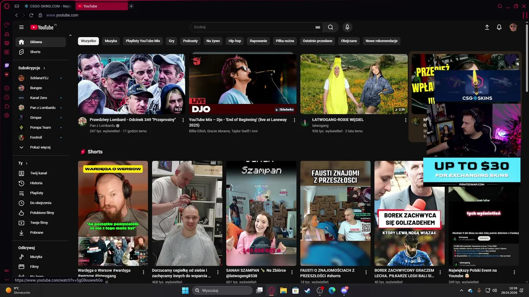Image resolution: width=529 pixels, height=297 pixels.
Task: Show hidden system tray icons
Action: click(462, 290)
